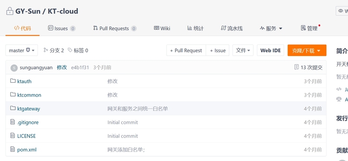Click the ktgateway folder icon

coord(13,108)
